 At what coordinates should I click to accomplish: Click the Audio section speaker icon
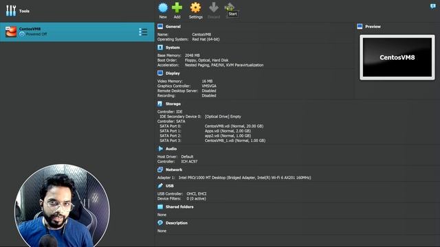160,148
